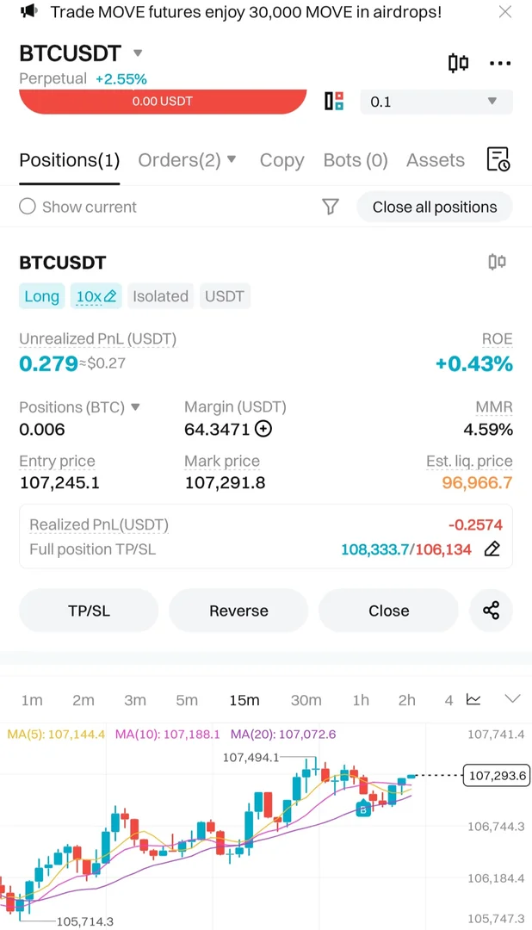This screenshot has height=930, width=532.
Task: Open the three-dot more options menu
Action: point(500,63)
